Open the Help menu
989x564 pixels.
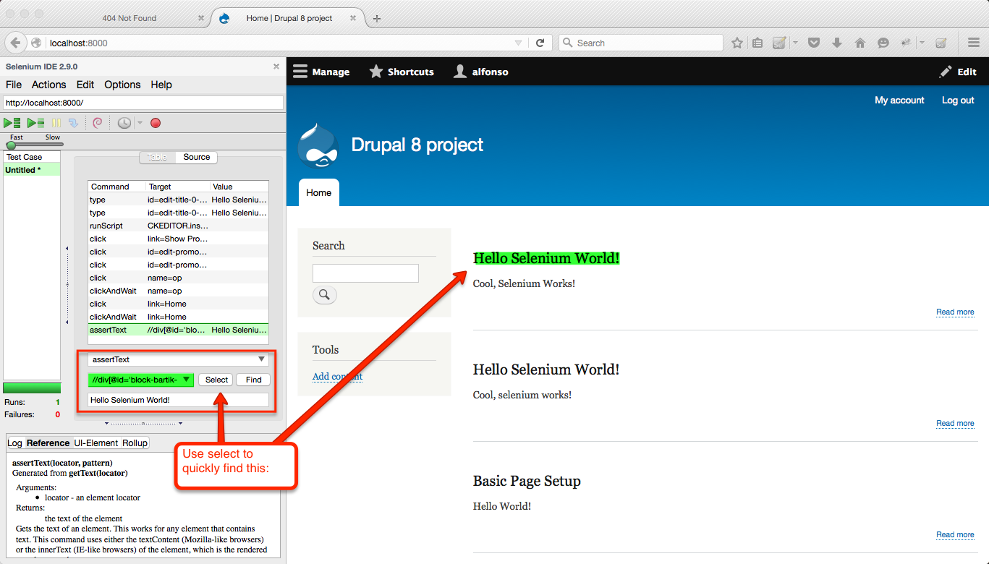tap(161, 85)
